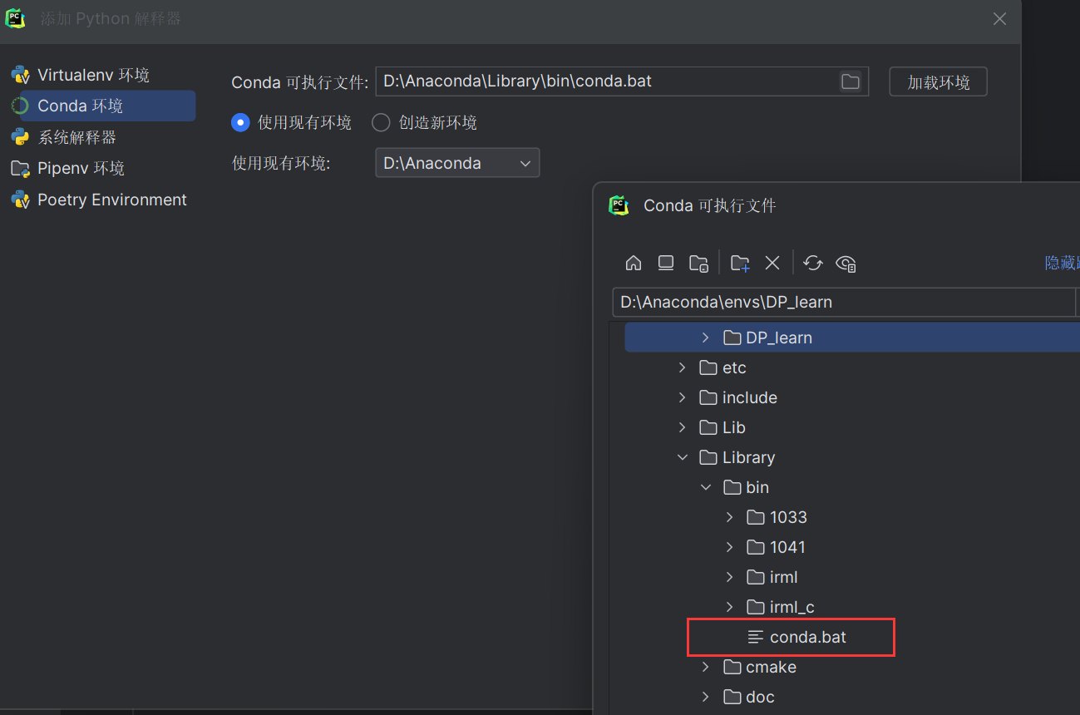This screenshot has width=1080, height=715.
Task: Expand the etc folder chevron
Action: [x=683, y=367]
